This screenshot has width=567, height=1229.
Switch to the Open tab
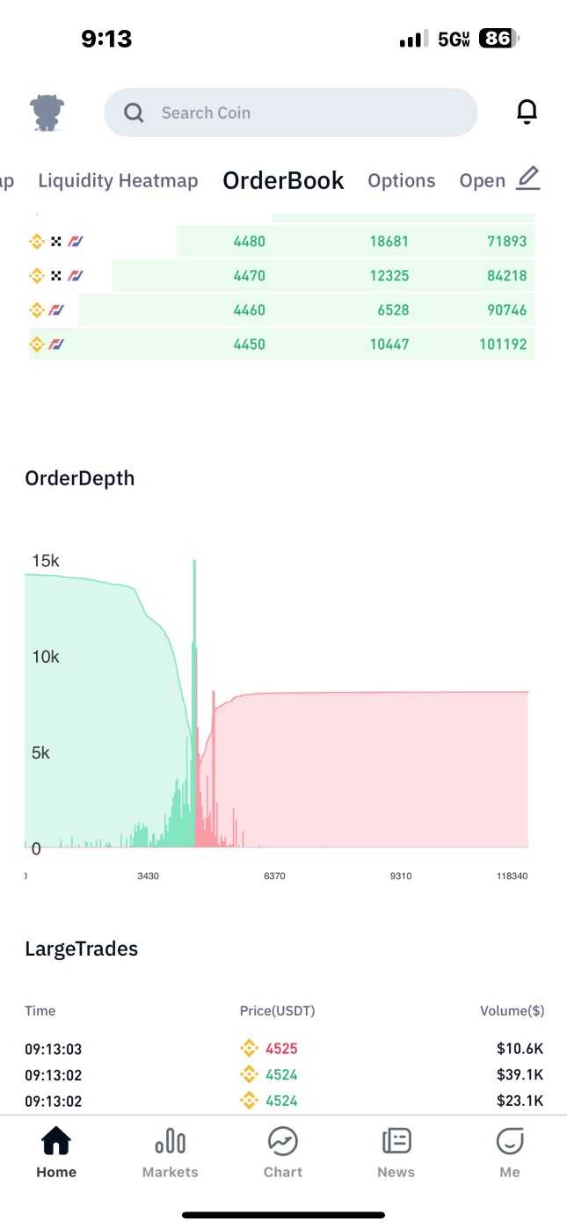click(482, 181)
